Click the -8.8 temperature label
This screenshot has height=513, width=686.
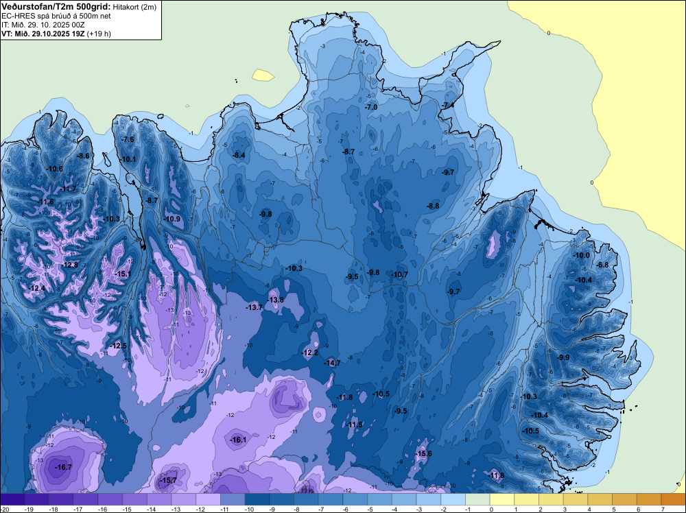pyautogui.click(x=433, y=206)
